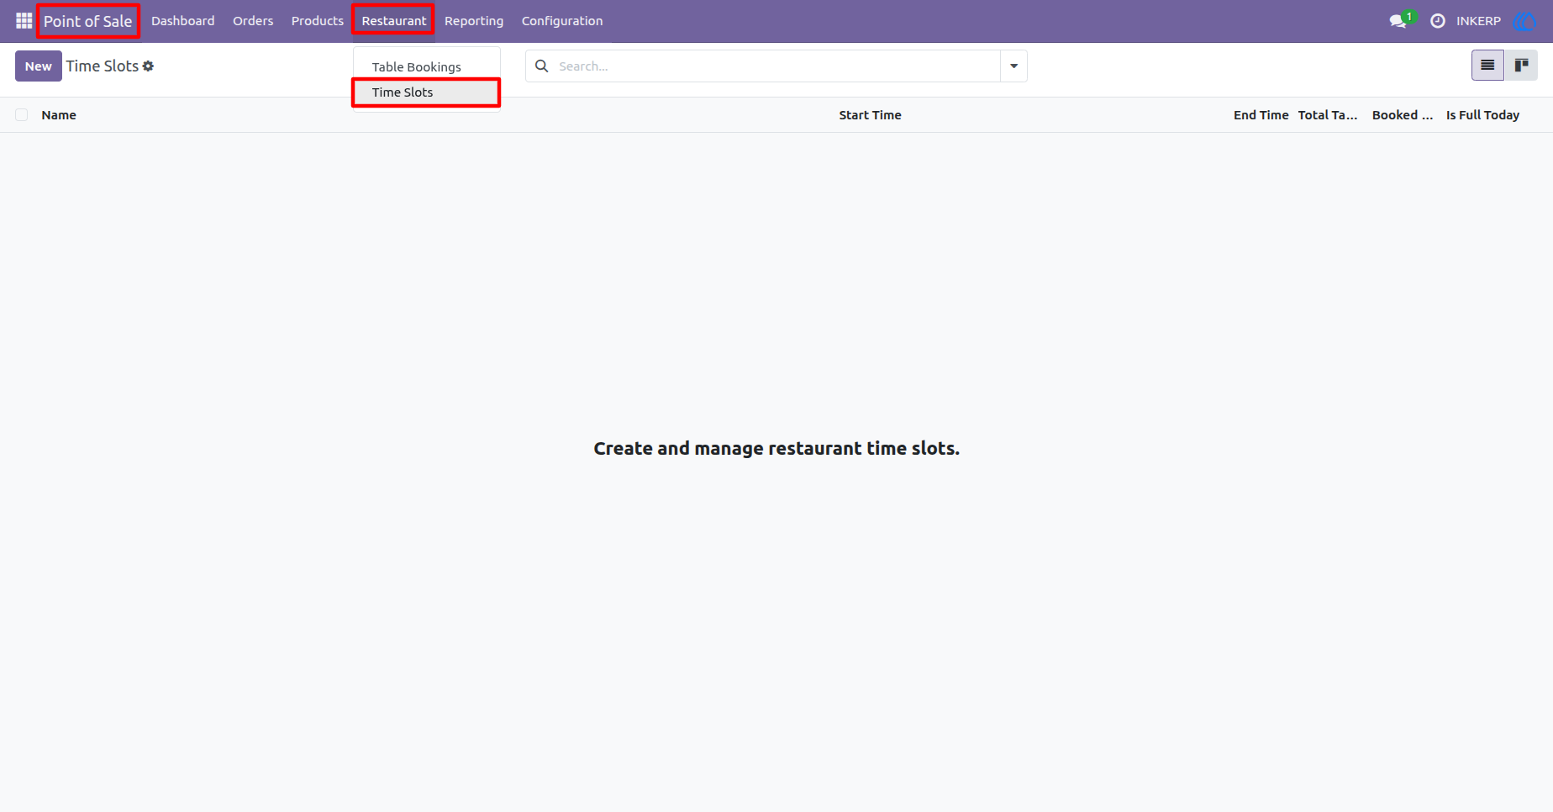
Task: Open the user avatar menu
Action: point(1524,21)
